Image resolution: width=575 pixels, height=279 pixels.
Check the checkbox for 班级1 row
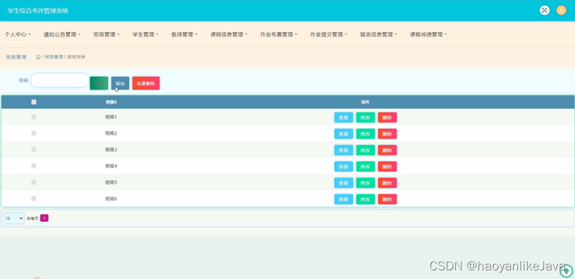[x=34, y=117]
